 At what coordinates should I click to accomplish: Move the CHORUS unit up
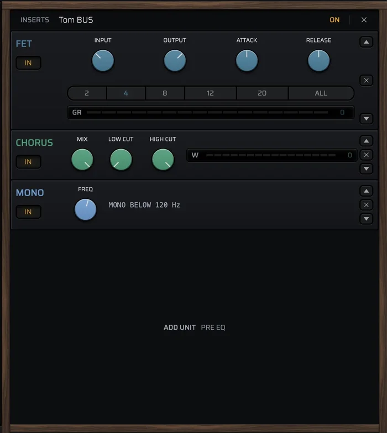[366, 141]
